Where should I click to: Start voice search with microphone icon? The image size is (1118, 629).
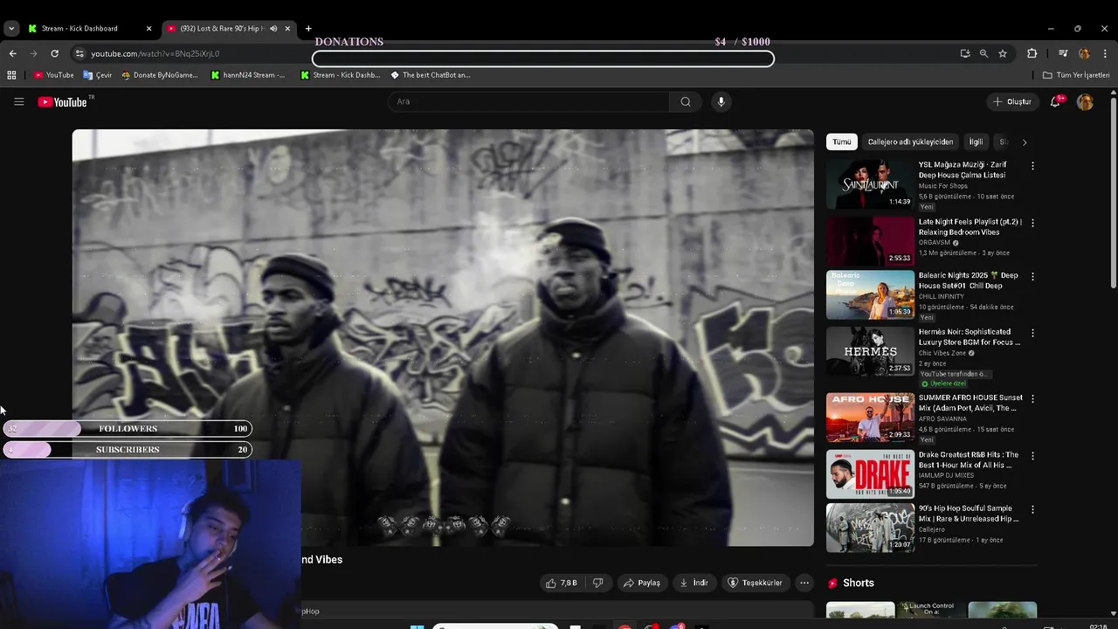tap(721, 102)
